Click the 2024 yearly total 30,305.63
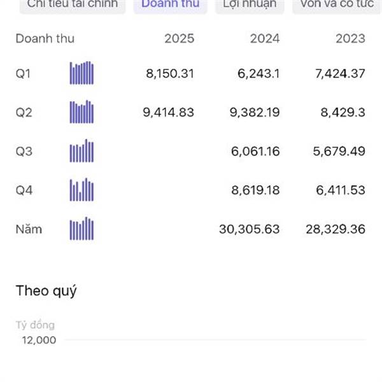Screen dimensions: 382x382 click(x=249, y=229)
